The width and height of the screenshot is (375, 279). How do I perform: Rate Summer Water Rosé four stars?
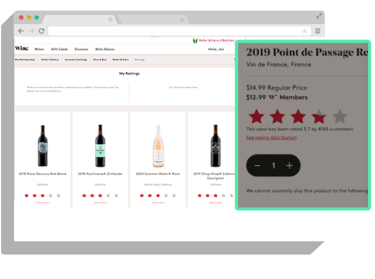tap(166, 196)
